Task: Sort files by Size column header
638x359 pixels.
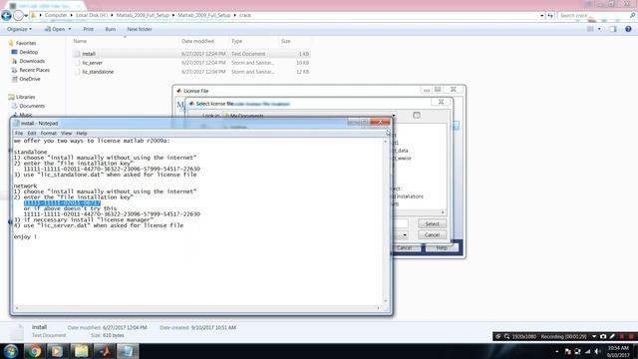Action: 286,41
